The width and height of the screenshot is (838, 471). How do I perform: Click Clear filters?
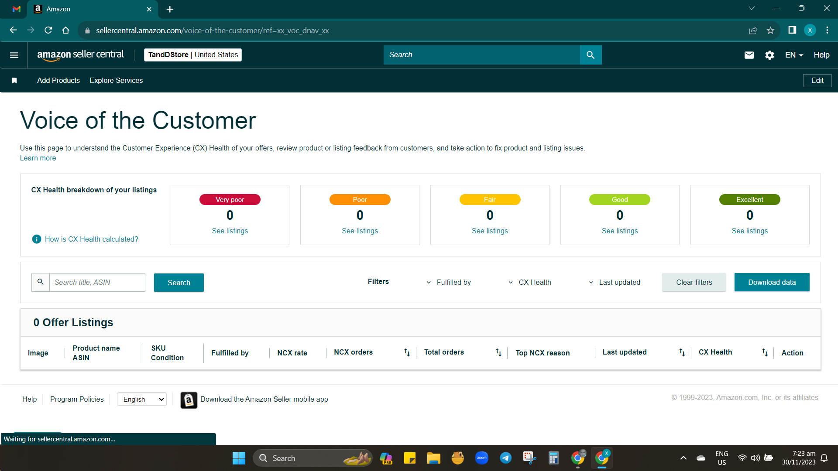coord(694,282)
